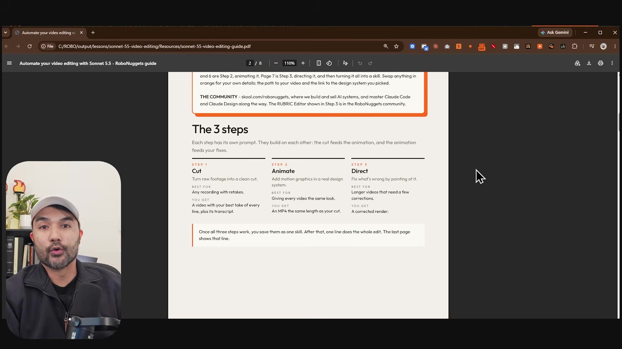View site information for the File URL
The height and width of the screenshot is (349, 622).
click(x=47, y=46)
